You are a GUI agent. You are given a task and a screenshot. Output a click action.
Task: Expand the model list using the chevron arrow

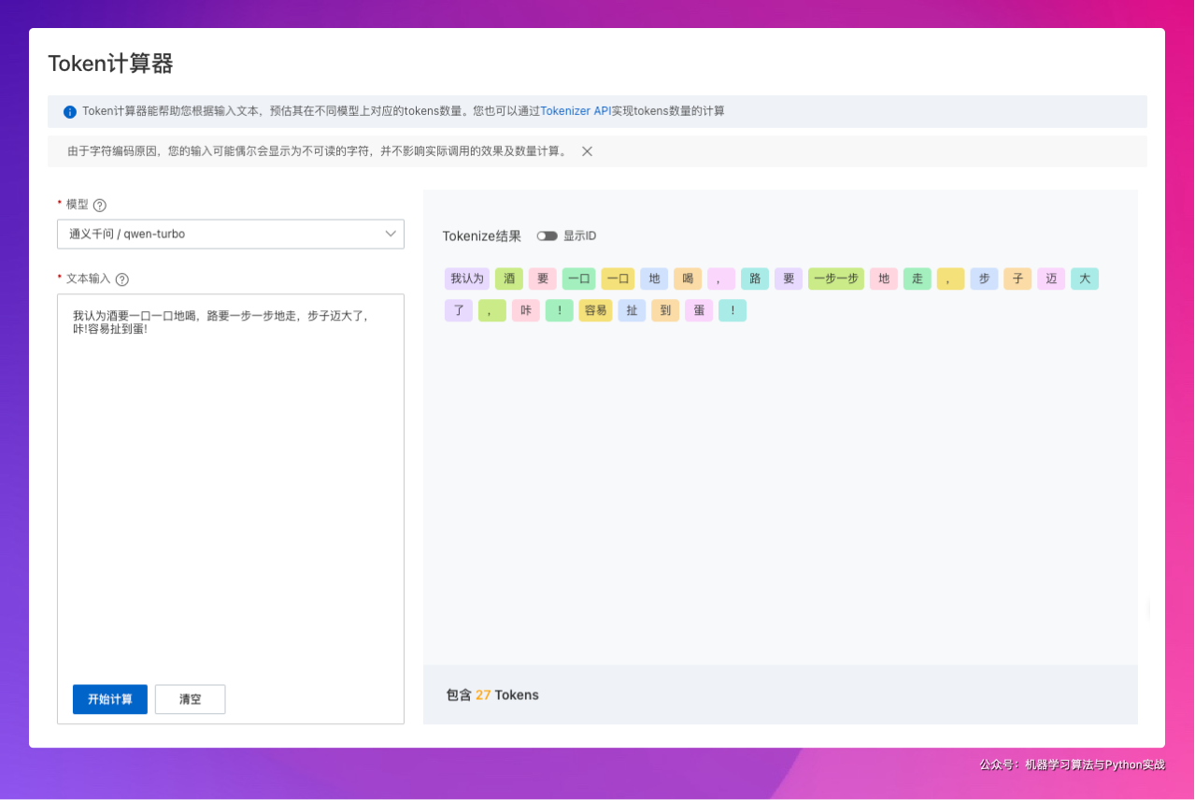pos(391,235)
